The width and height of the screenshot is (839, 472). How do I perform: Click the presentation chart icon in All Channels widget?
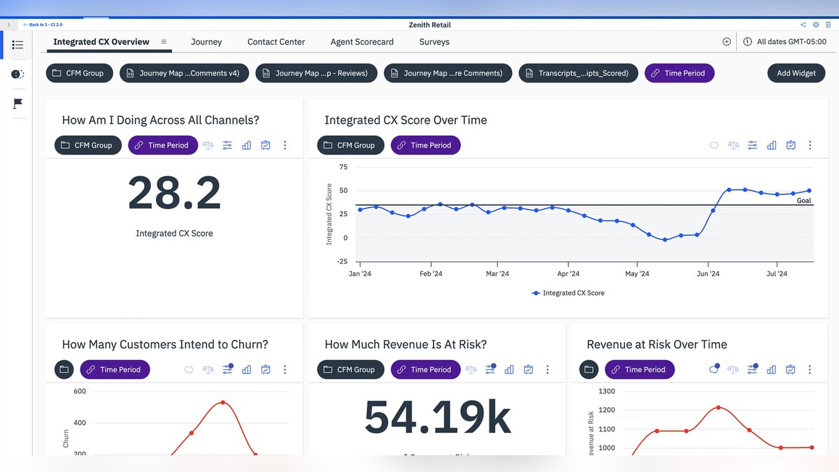tap(266, 145)
